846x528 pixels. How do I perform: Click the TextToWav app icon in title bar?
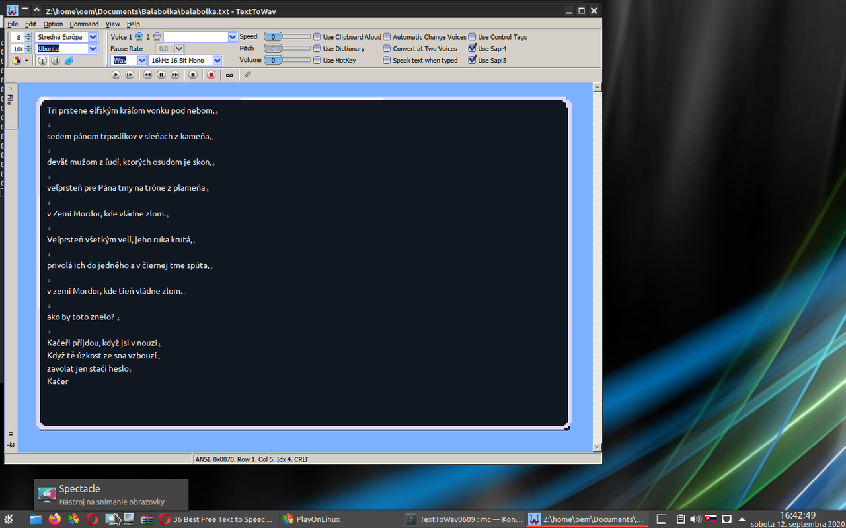click(13, 11)
